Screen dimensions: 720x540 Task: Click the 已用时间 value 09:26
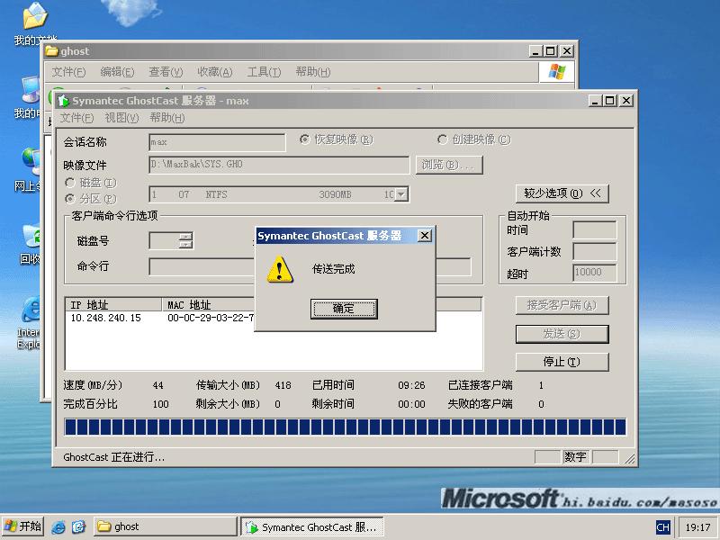tap(411, 385)
